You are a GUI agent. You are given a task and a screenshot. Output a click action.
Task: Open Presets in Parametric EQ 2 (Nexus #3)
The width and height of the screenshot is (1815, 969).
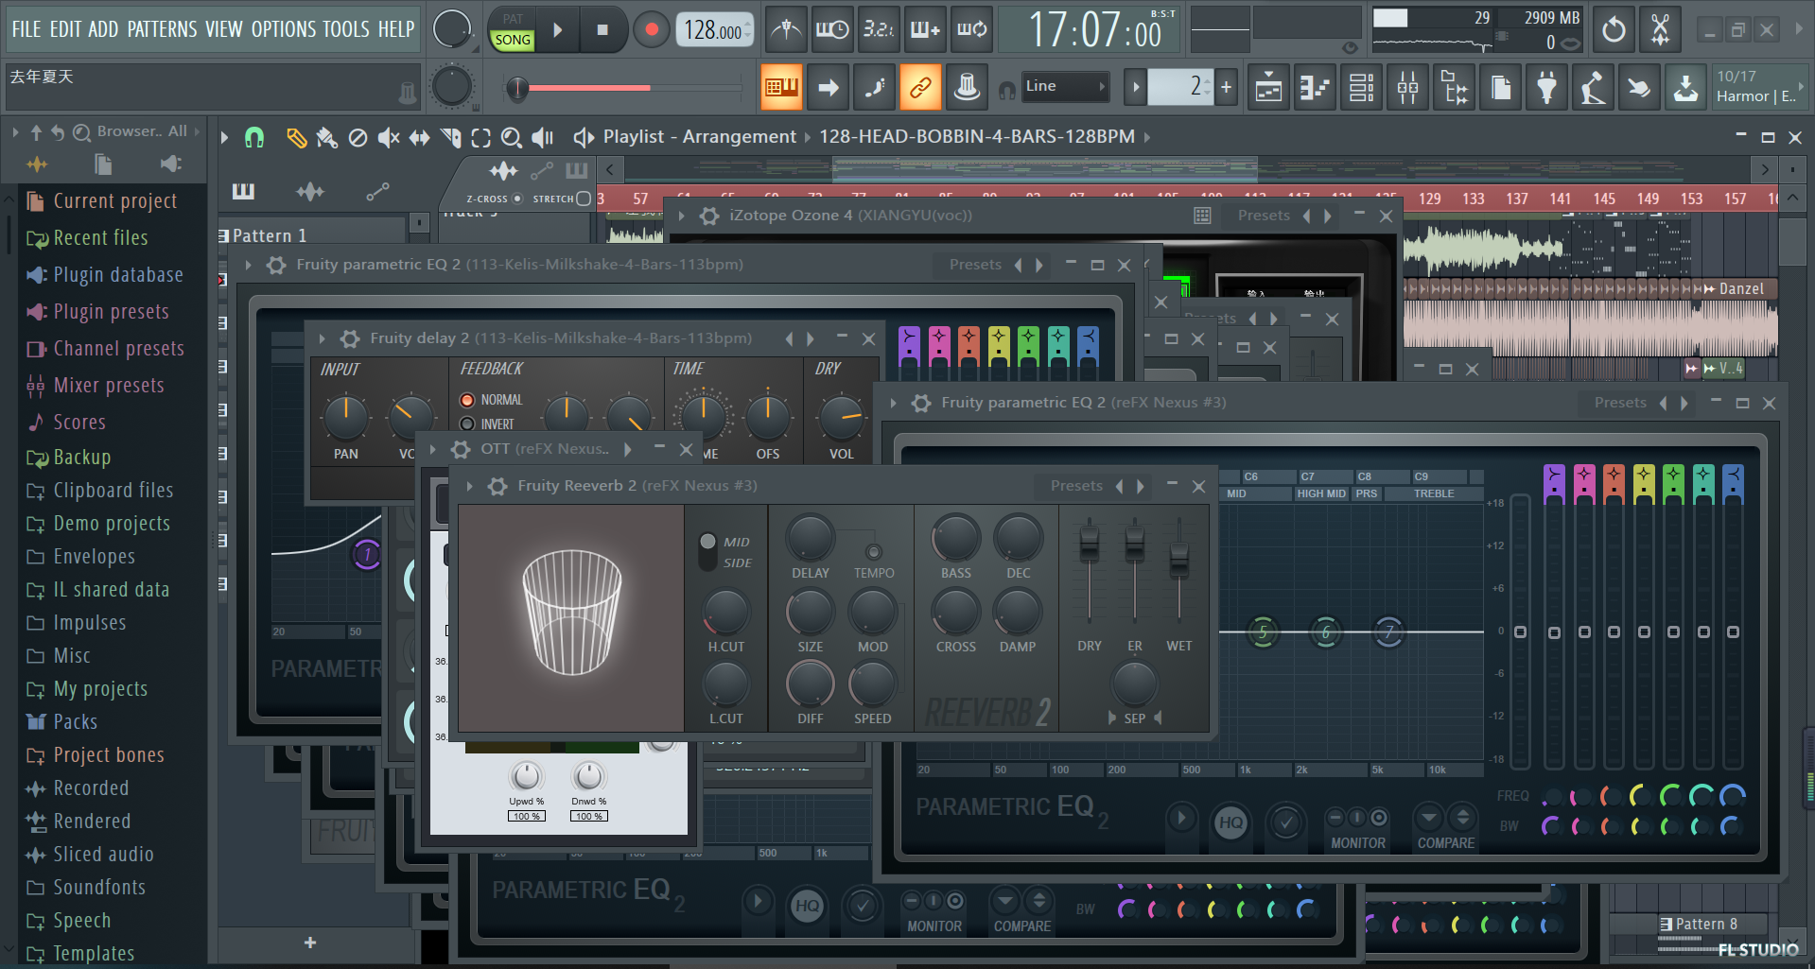[x=1620, y=403]
